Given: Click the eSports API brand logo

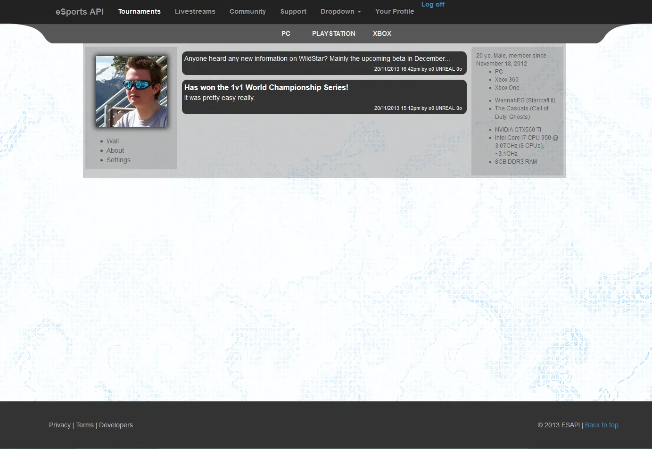Looking at the screenshot, I should (x=79, y=11).
